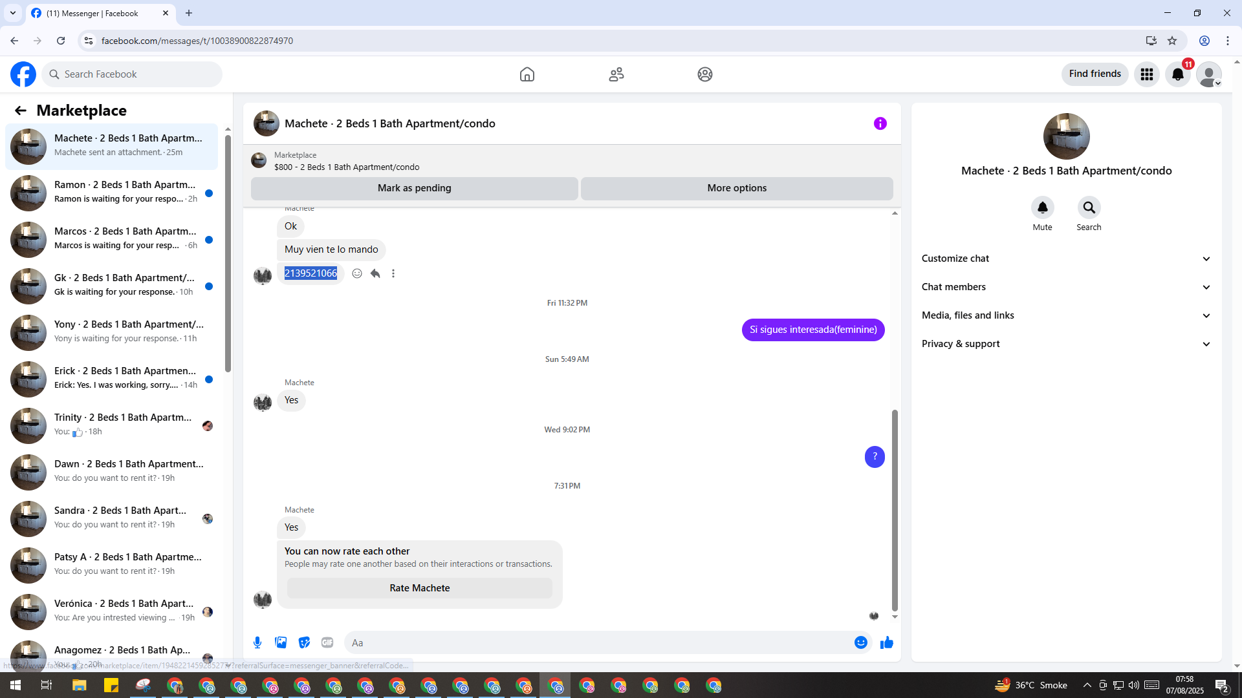Open the Windows notification center

click(1221, 685)
